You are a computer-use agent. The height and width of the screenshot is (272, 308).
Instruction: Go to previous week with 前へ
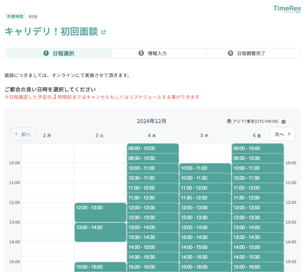click(x=23, y=134)
